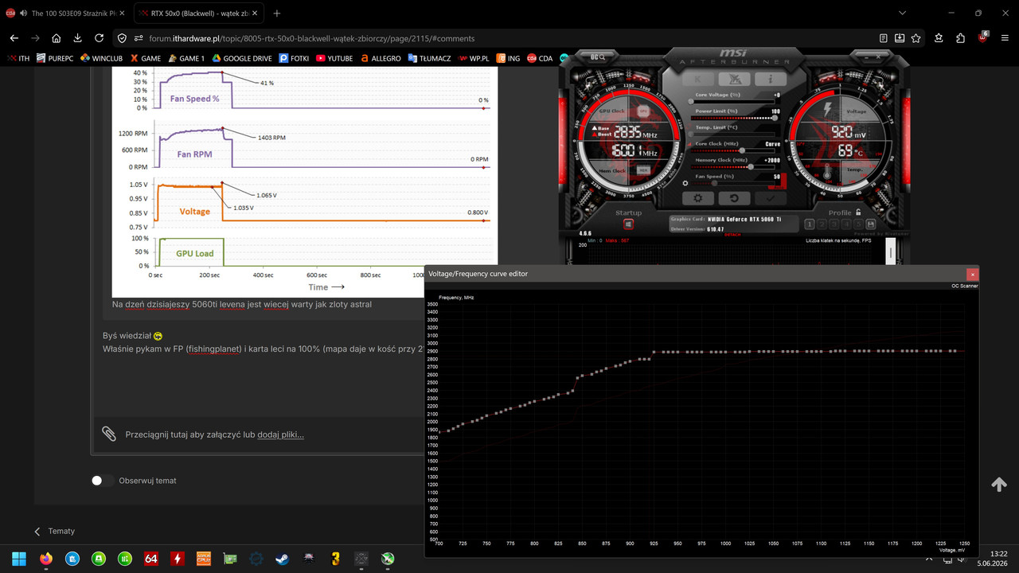This screenshot has width=1019, height=573.
Task: Click the scroll-to-top arrow on forum page
Action: (998, 484)
